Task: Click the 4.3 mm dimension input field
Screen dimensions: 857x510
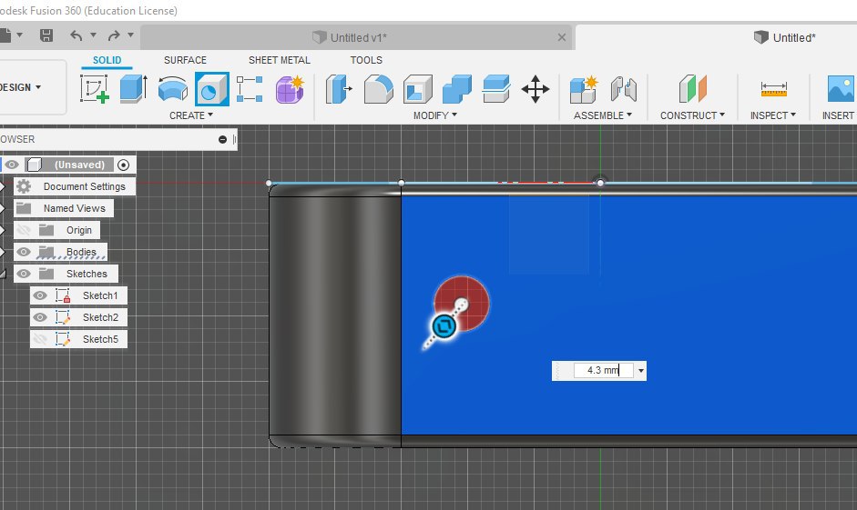Action: pos(602,371)
